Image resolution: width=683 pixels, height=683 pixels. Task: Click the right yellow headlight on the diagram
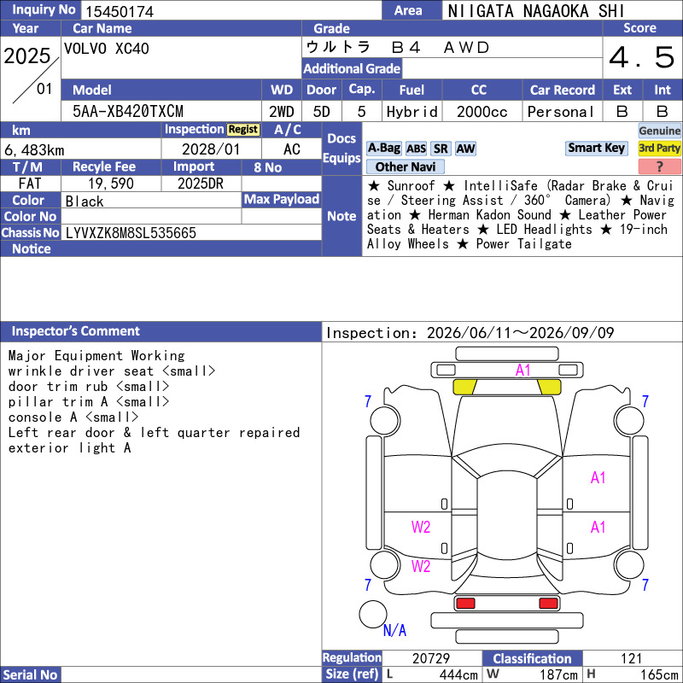point(549,387)
